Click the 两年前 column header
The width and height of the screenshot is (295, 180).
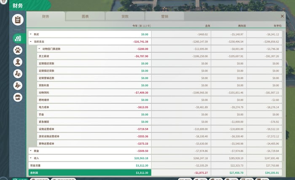click(x=242, y=26)
